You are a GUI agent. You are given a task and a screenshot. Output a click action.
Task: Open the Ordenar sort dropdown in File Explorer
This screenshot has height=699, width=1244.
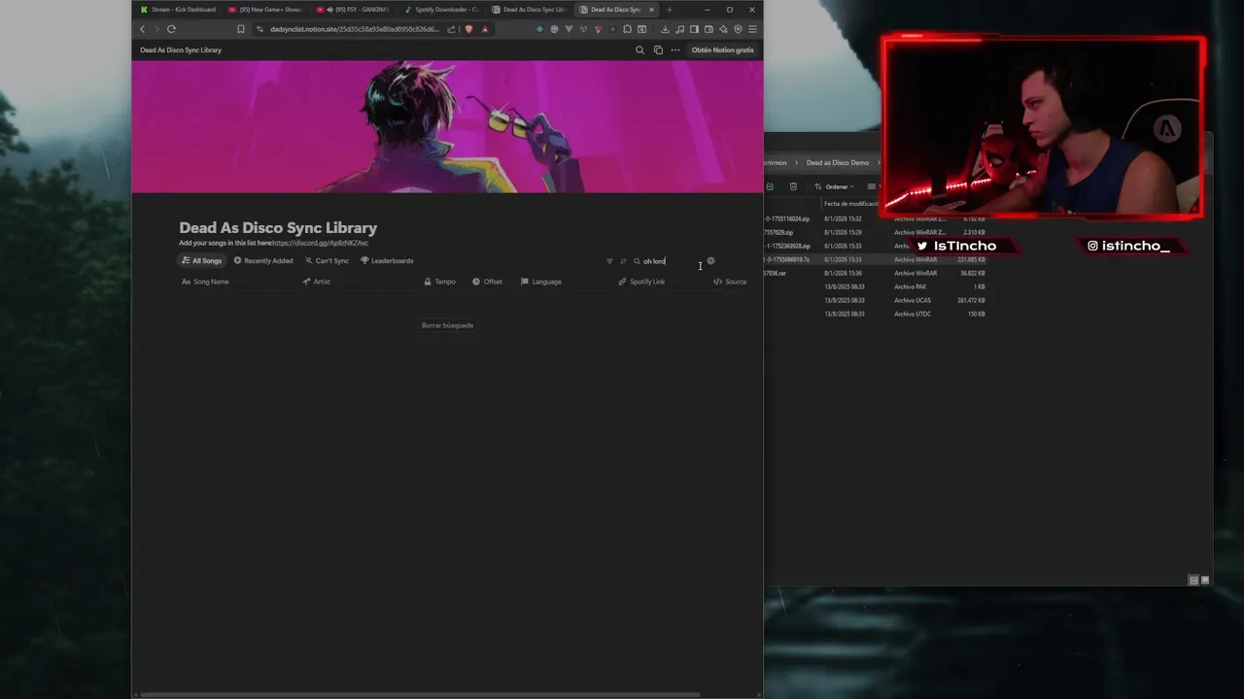pyautogui.click(x=835, y=186)
